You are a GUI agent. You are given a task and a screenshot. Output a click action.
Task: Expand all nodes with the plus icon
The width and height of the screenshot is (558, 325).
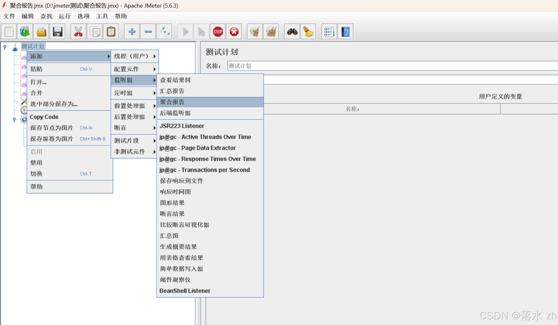pyautogui.click(x=132, y=32)
